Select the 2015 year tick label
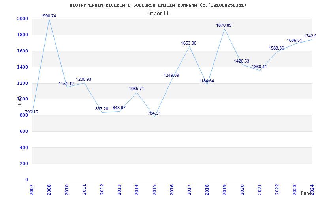The image size is (316, 197). click(x=154, y=190)
